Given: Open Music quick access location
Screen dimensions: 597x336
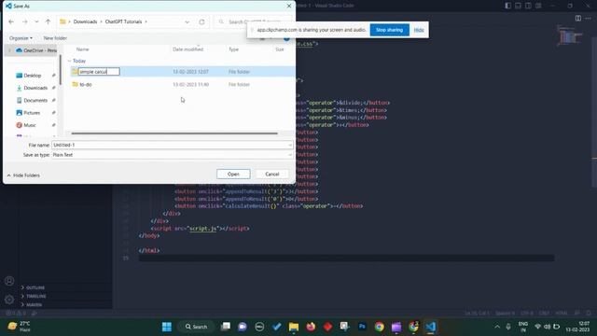Looking at the screenshot, I should [29, 125].
